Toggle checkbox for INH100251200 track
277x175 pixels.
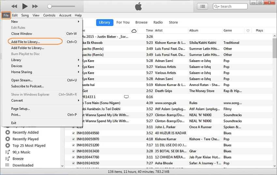[74, 145]
